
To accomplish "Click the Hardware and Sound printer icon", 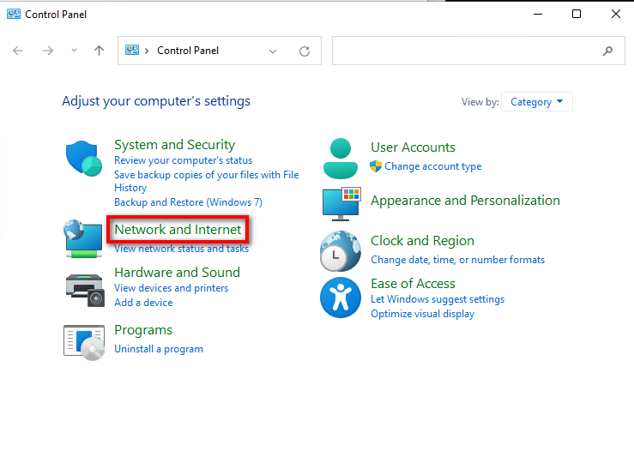I will (x=84, y=286).
